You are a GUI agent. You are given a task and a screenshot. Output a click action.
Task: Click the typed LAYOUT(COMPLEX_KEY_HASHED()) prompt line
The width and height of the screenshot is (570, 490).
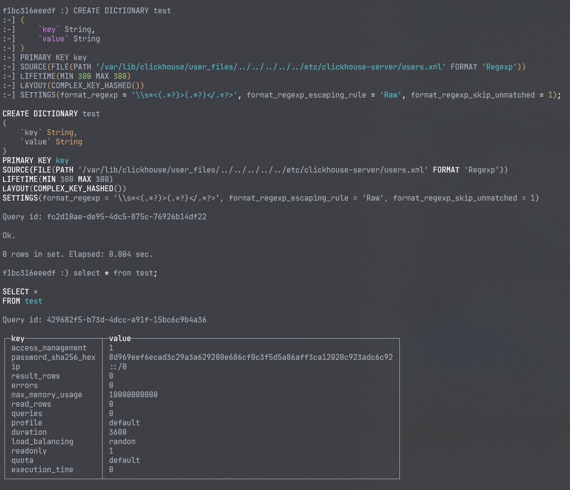tap(82, 86)
